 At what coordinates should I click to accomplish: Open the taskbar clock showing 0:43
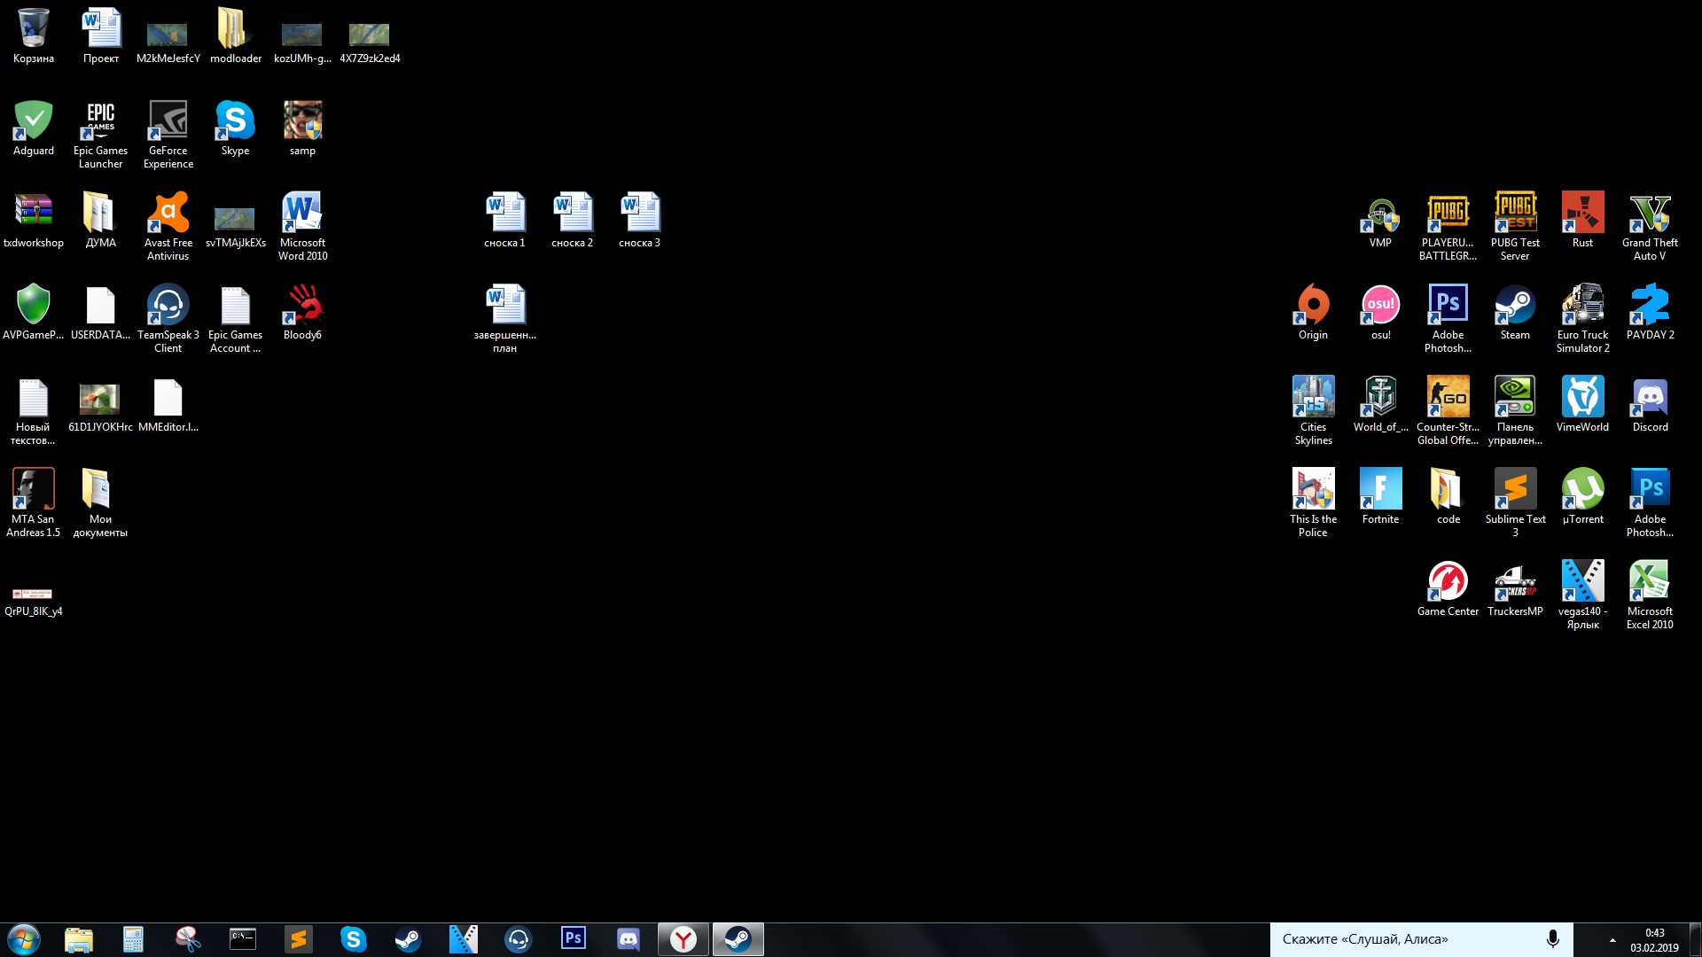pos(1654,940)
